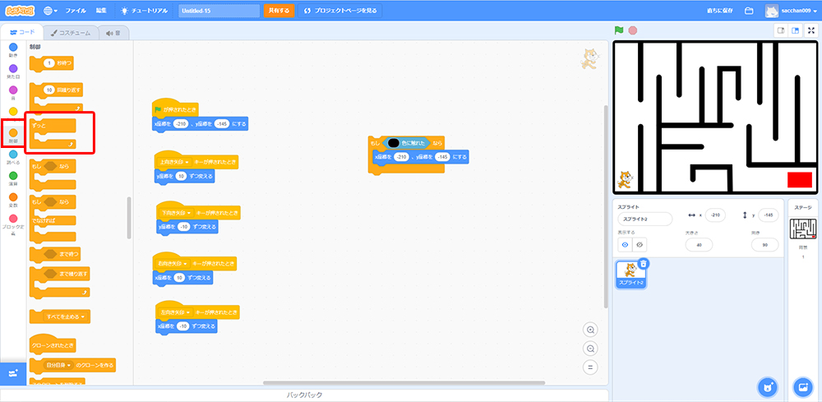Enter full screen stage mode

(x=811, y=30)
